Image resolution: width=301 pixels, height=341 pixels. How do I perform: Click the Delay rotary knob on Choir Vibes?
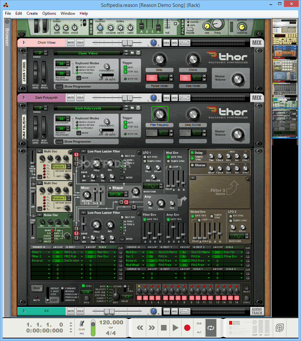160,59
